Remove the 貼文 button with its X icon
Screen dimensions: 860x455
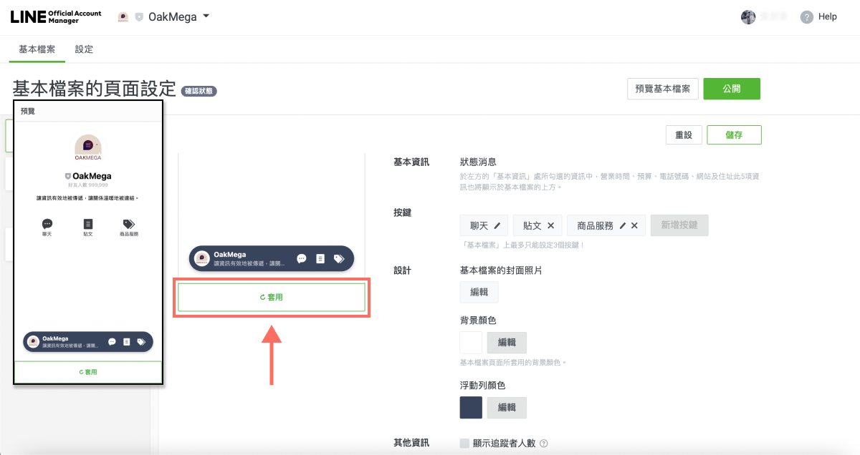(550, 225)
